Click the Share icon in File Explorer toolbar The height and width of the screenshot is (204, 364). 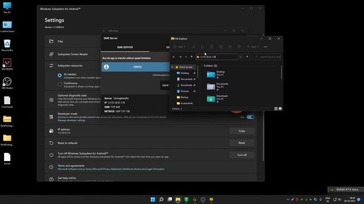coord(230,47)
